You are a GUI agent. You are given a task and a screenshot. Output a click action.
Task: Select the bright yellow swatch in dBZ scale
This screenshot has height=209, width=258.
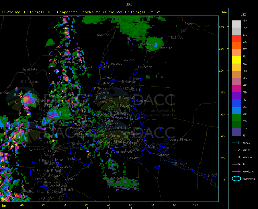click(236, 60)
